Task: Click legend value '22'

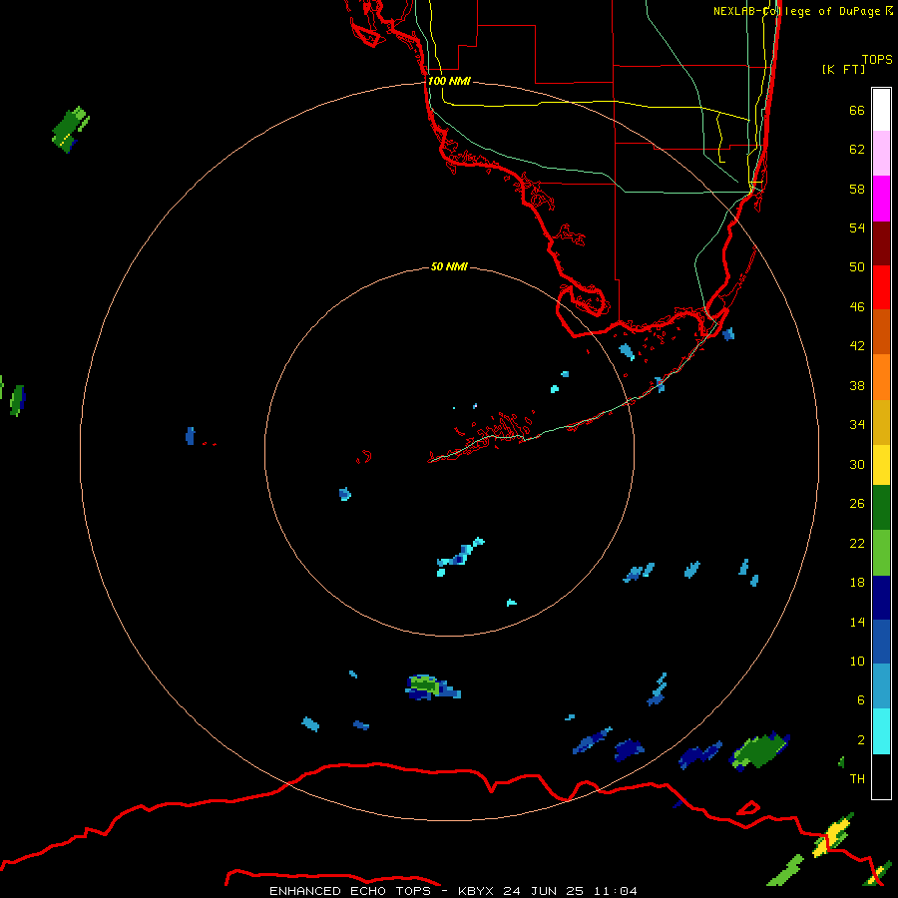Action: [857, 543]
